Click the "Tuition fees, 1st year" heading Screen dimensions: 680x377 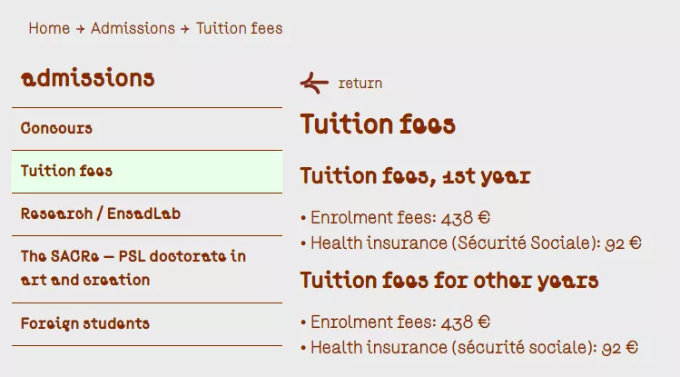click(x=415, y=175)
